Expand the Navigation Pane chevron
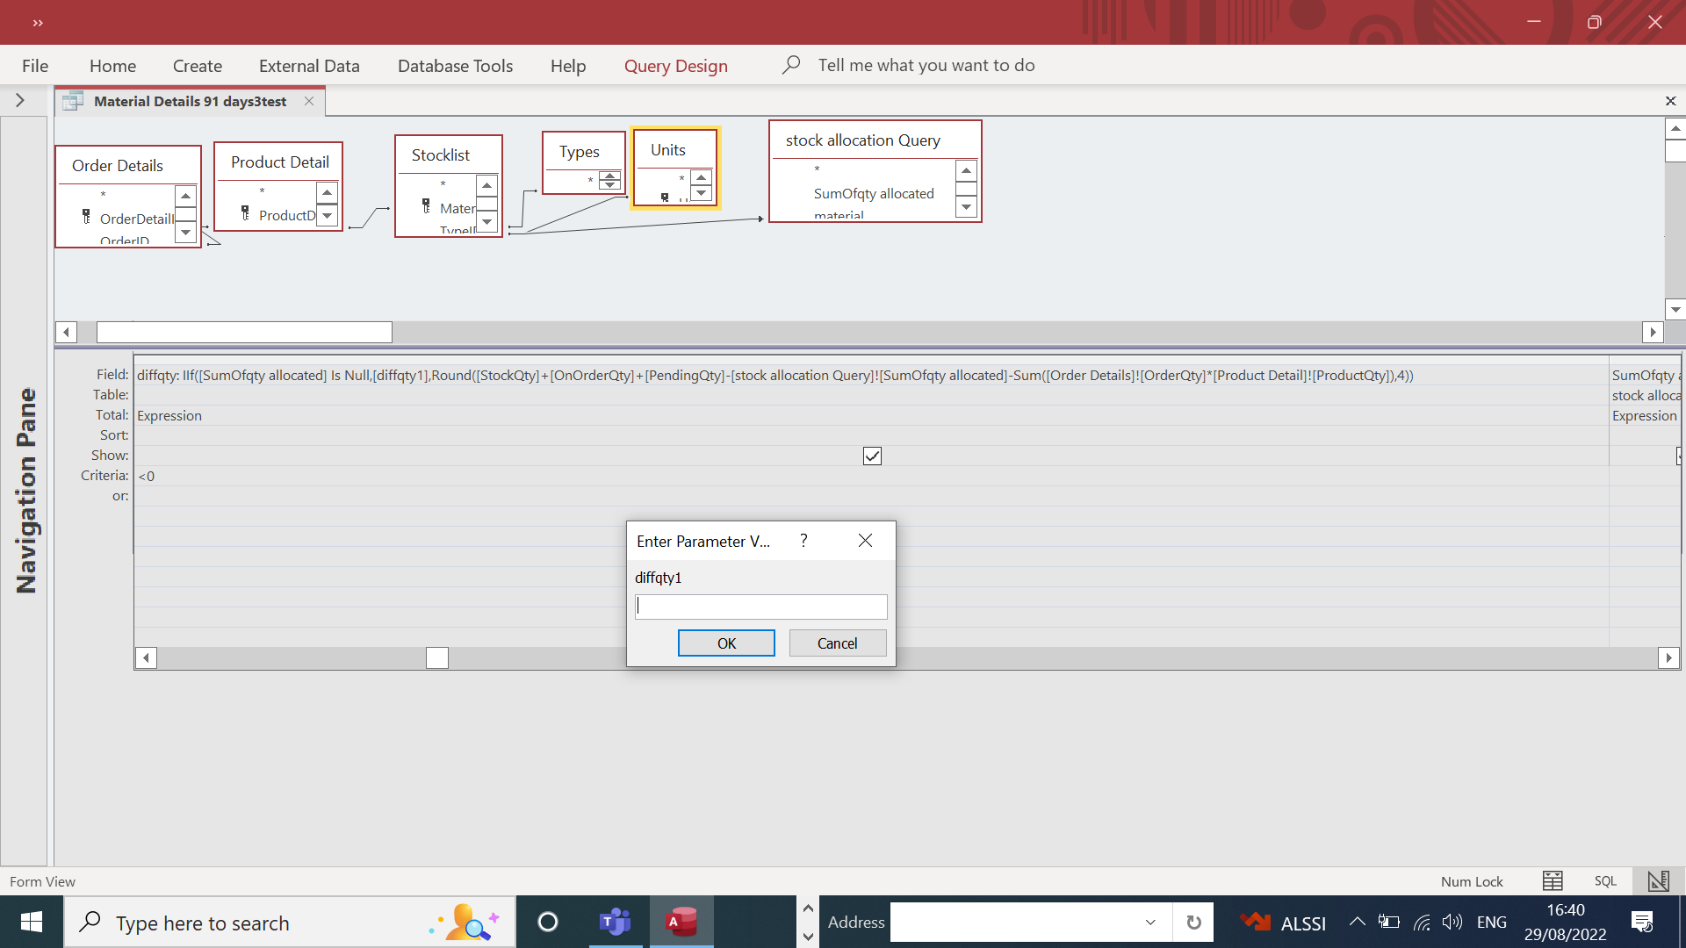1686x948 pixels. pyautogui.click(x=19, y=100)
